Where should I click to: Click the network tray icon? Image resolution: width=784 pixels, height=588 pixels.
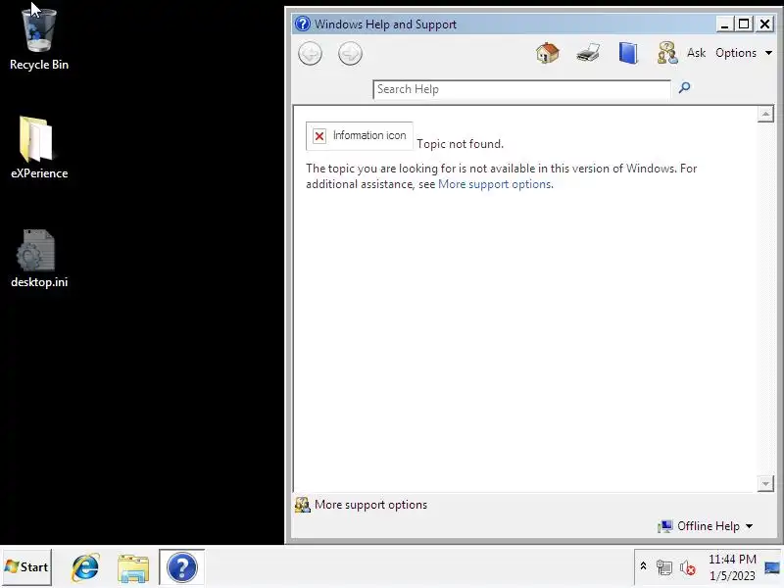coord(664,567)
